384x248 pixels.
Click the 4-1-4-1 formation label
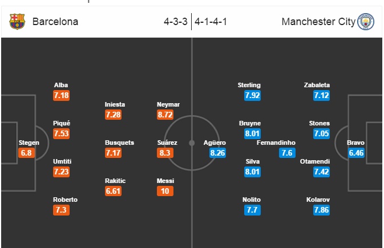point(211,22)
